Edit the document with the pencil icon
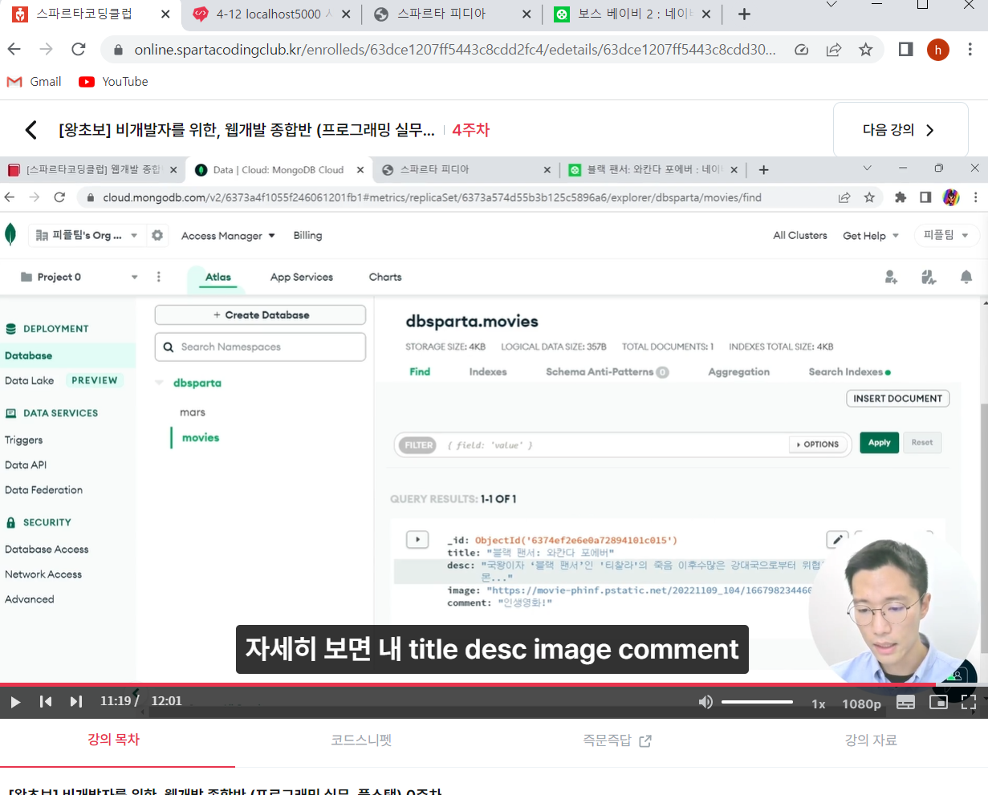Screen dimensions: 988x795 (837, 540)
